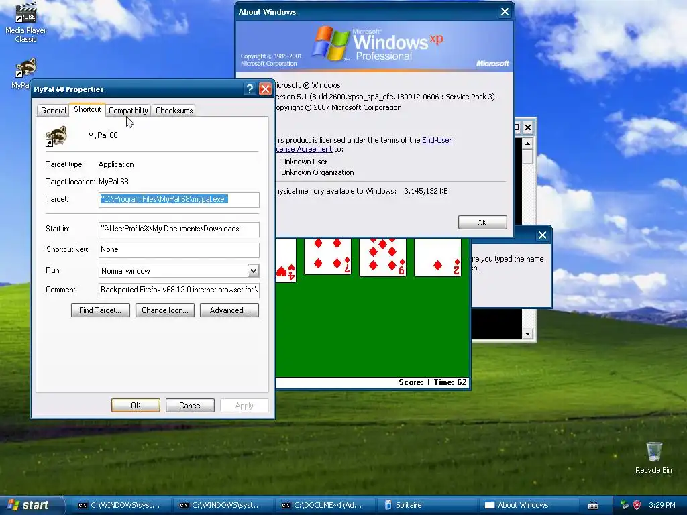The height and width of the screenshot is (515, 687).
Task: Click the MyPal 68 raccoon icon in Properties
Action: point(56,136)
